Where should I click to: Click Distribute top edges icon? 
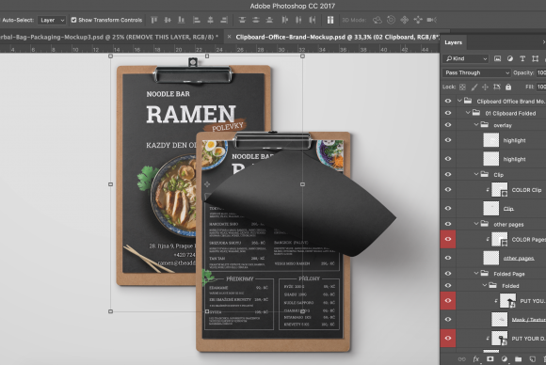(x=242, y=20)
